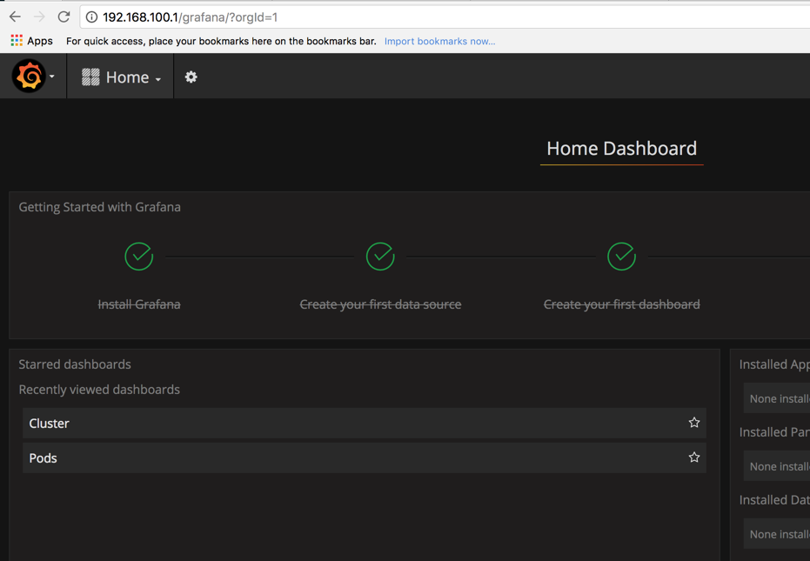Click the browser forward arrow
The height and width of the screenshot is (561, 810).
(x=39, y=17)
